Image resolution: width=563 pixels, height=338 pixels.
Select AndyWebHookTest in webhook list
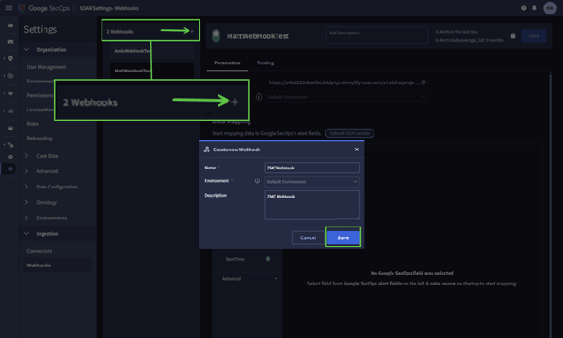[x=151, y=51]
